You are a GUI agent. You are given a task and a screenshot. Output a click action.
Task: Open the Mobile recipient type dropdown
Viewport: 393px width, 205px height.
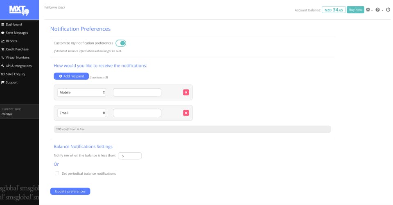click(x=82, y=92)
